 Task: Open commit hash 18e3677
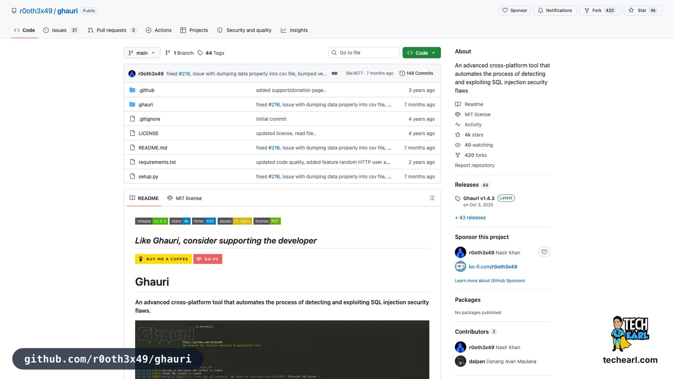pos(354,73)
